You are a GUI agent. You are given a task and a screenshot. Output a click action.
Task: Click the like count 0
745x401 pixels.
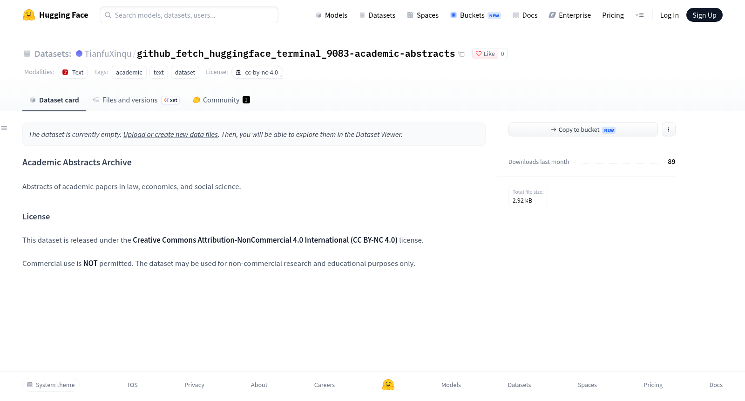[x=502, y=54]
